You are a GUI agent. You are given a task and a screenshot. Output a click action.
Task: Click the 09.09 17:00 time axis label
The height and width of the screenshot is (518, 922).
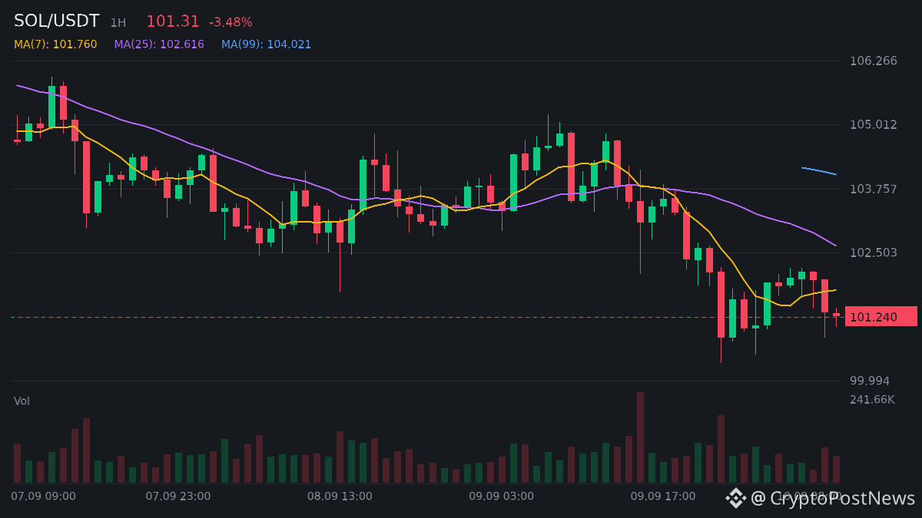(663, 497)
